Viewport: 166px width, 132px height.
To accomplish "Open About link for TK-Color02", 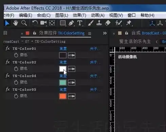I will tap(95, 62).
